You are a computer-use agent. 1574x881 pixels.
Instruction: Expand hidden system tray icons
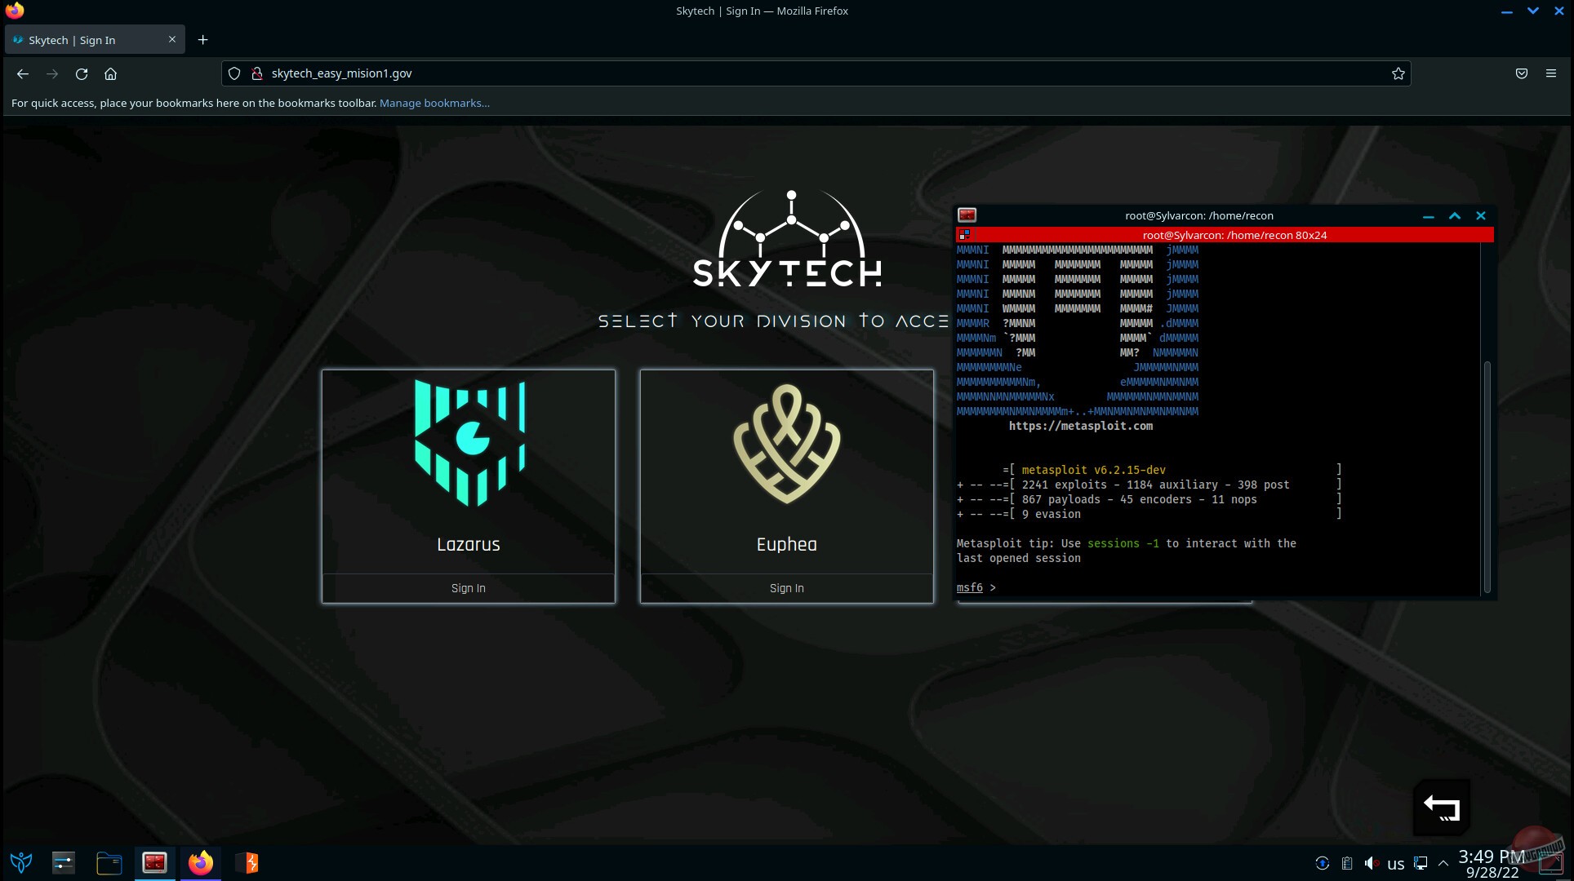(x=1444, y=863)
